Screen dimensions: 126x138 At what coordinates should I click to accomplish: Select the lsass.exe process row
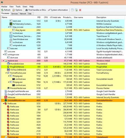[x=63, y=48]
